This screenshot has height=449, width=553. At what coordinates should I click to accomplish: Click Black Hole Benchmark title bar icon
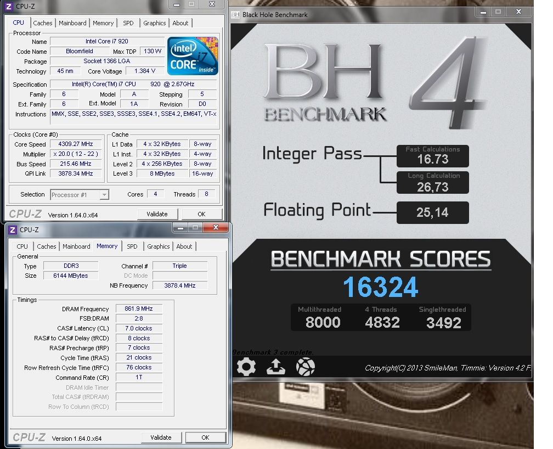pos(235,14)
